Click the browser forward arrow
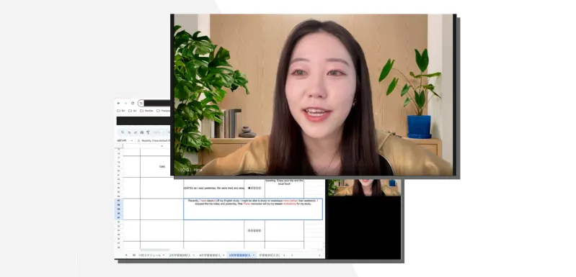Viewport: 576px width, 277px height. [x=125, y=104]
